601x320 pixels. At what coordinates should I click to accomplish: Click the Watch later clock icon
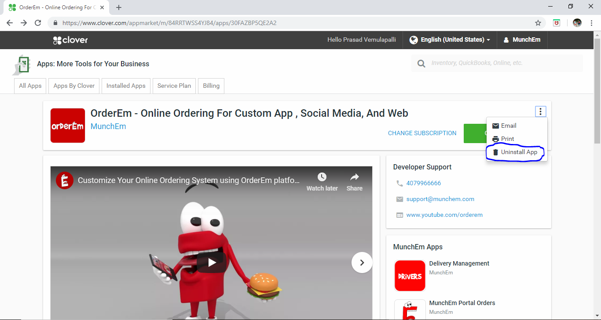(x=322, y=177)
